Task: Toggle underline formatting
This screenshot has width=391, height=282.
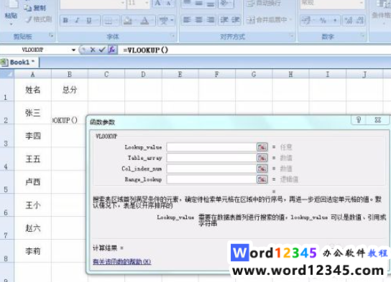Action: 89,20
